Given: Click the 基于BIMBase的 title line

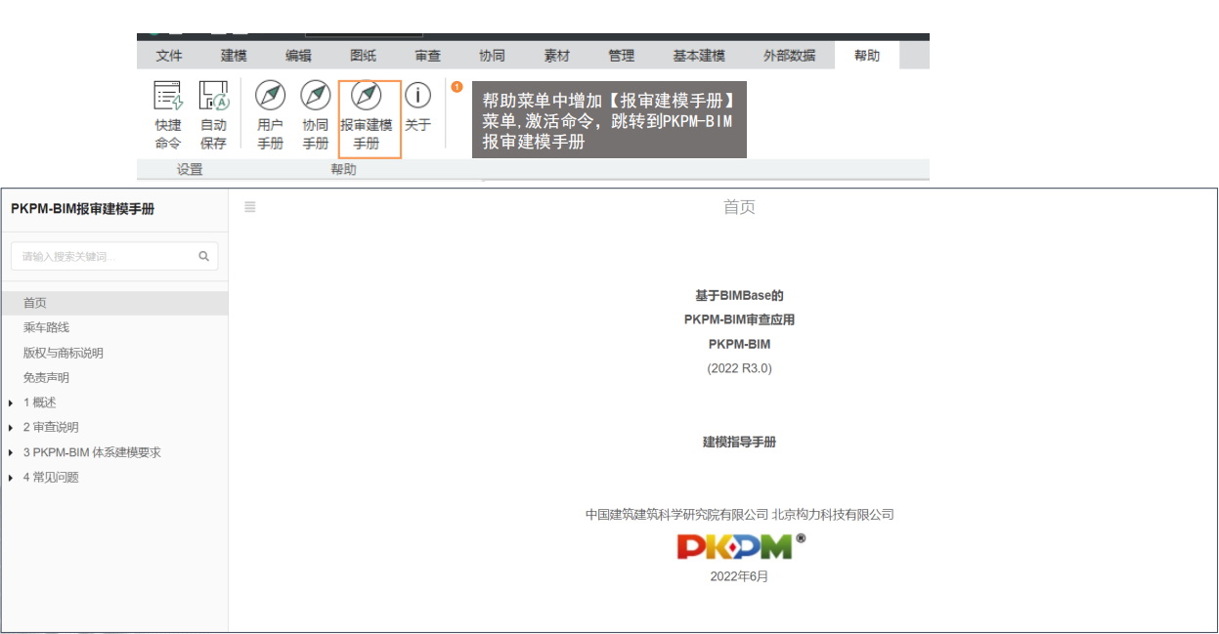Looking at the screenshot, I should coord(740,295).
